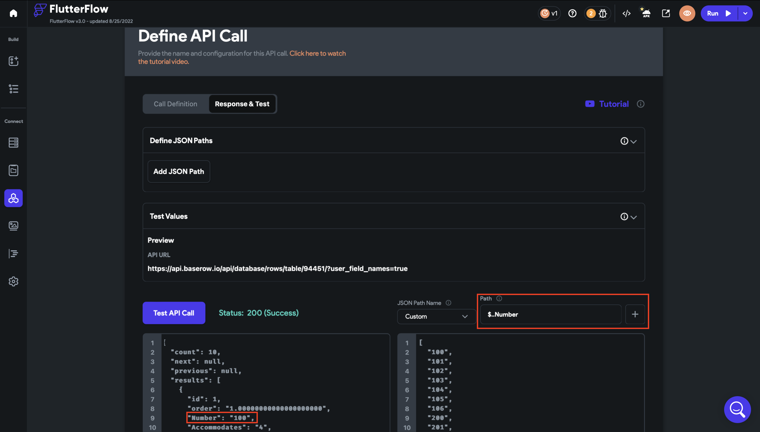Switch to Call Definition tab
Screen dimensions: 760x432
175,104
